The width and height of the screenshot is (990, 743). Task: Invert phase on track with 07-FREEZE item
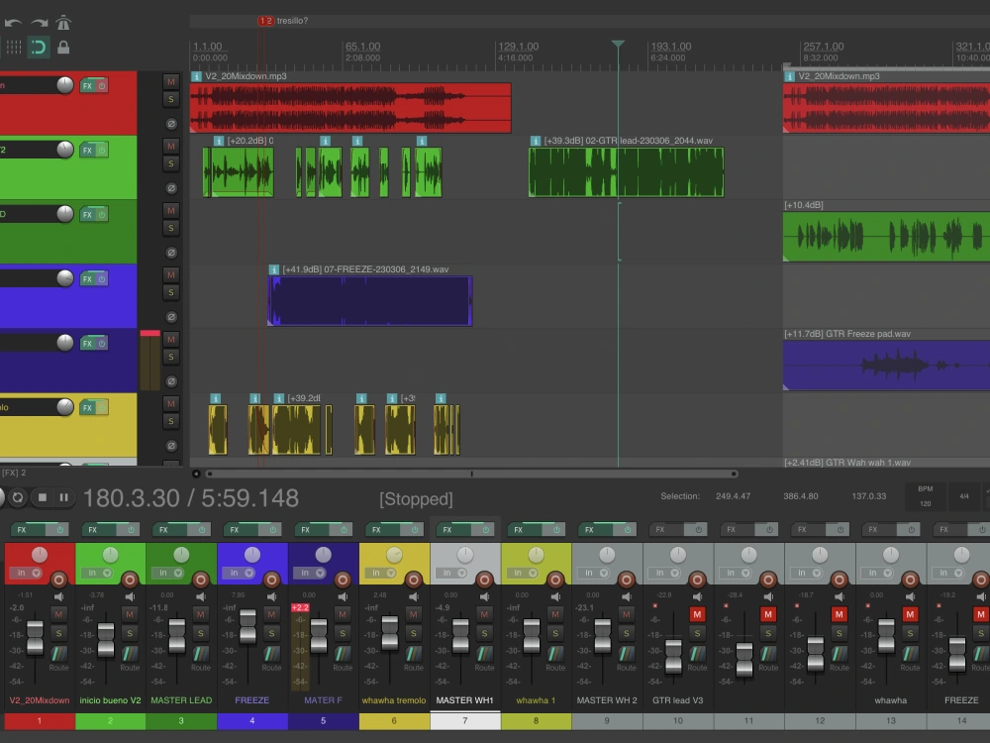[171, 317]
